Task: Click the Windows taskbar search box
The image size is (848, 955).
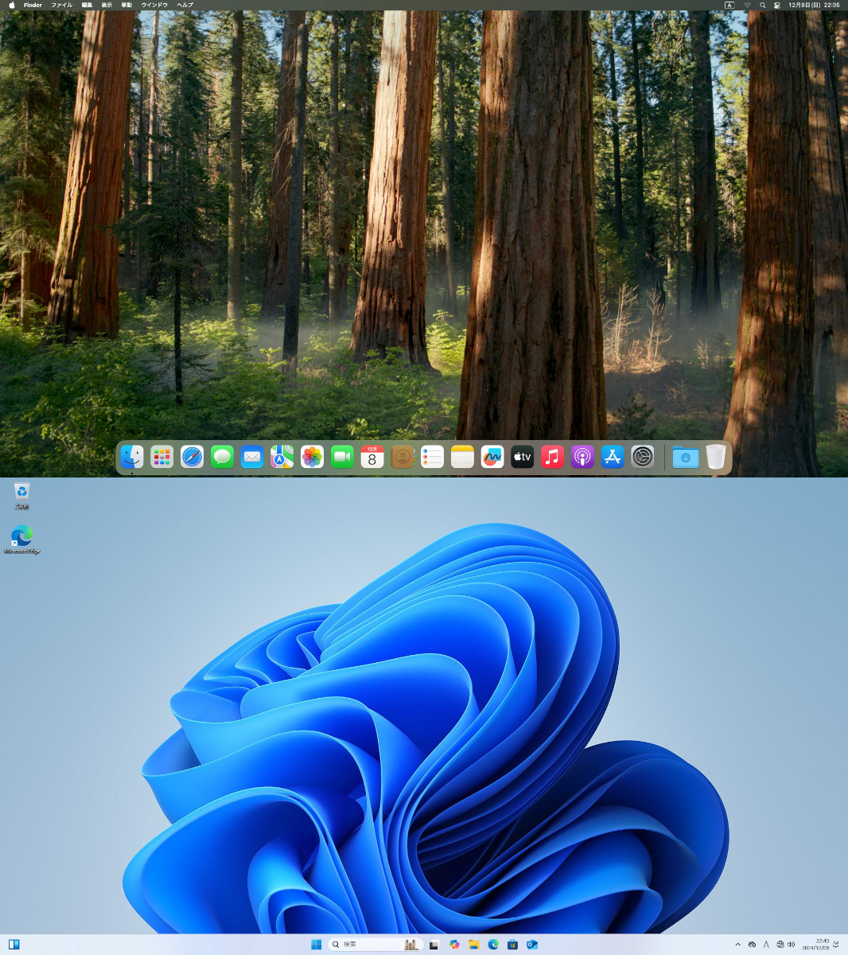Action: tap(375, 945)
